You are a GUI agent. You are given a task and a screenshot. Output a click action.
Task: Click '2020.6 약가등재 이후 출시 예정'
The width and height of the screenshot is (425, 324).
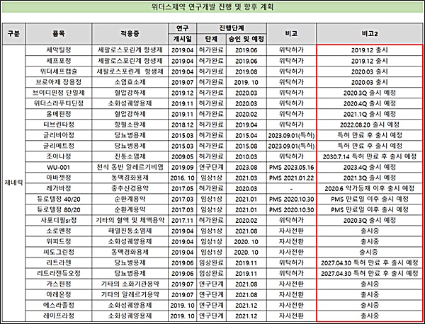(370, 188)
